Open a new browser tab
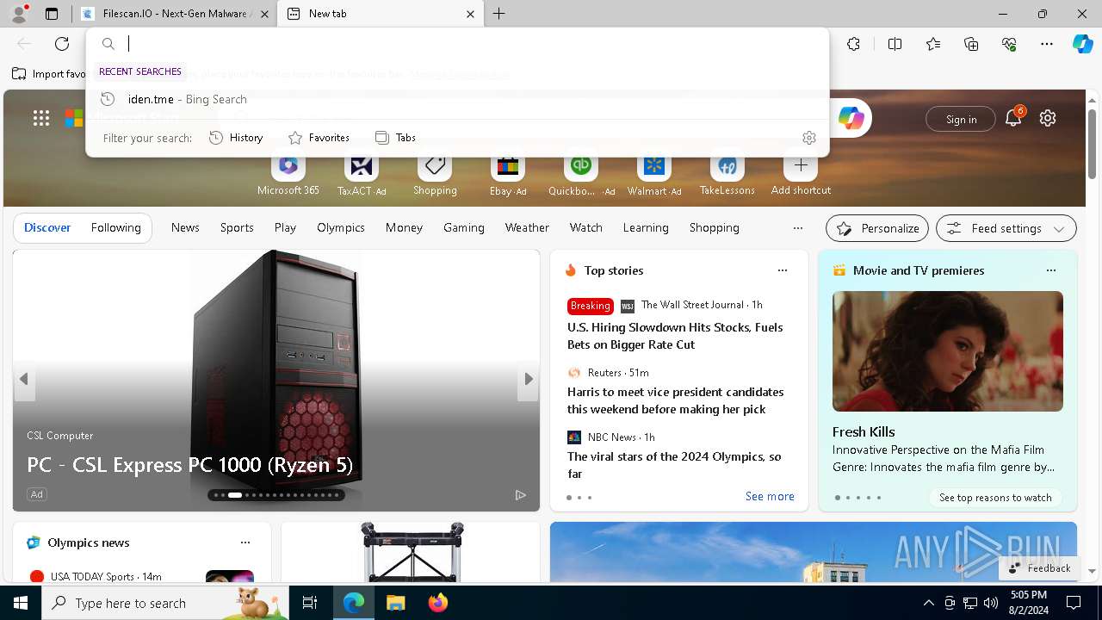 point(499,14)
